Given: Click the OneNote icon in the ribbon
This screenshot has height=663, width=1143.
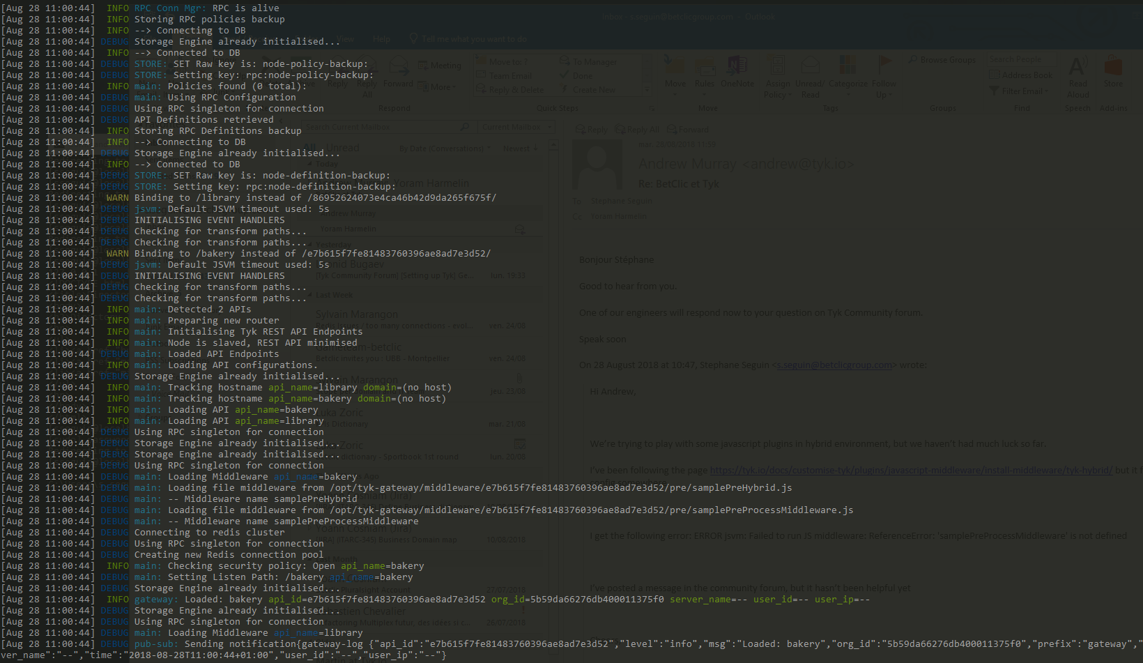Looking at the screenshot, I should (x=737, y=66).
